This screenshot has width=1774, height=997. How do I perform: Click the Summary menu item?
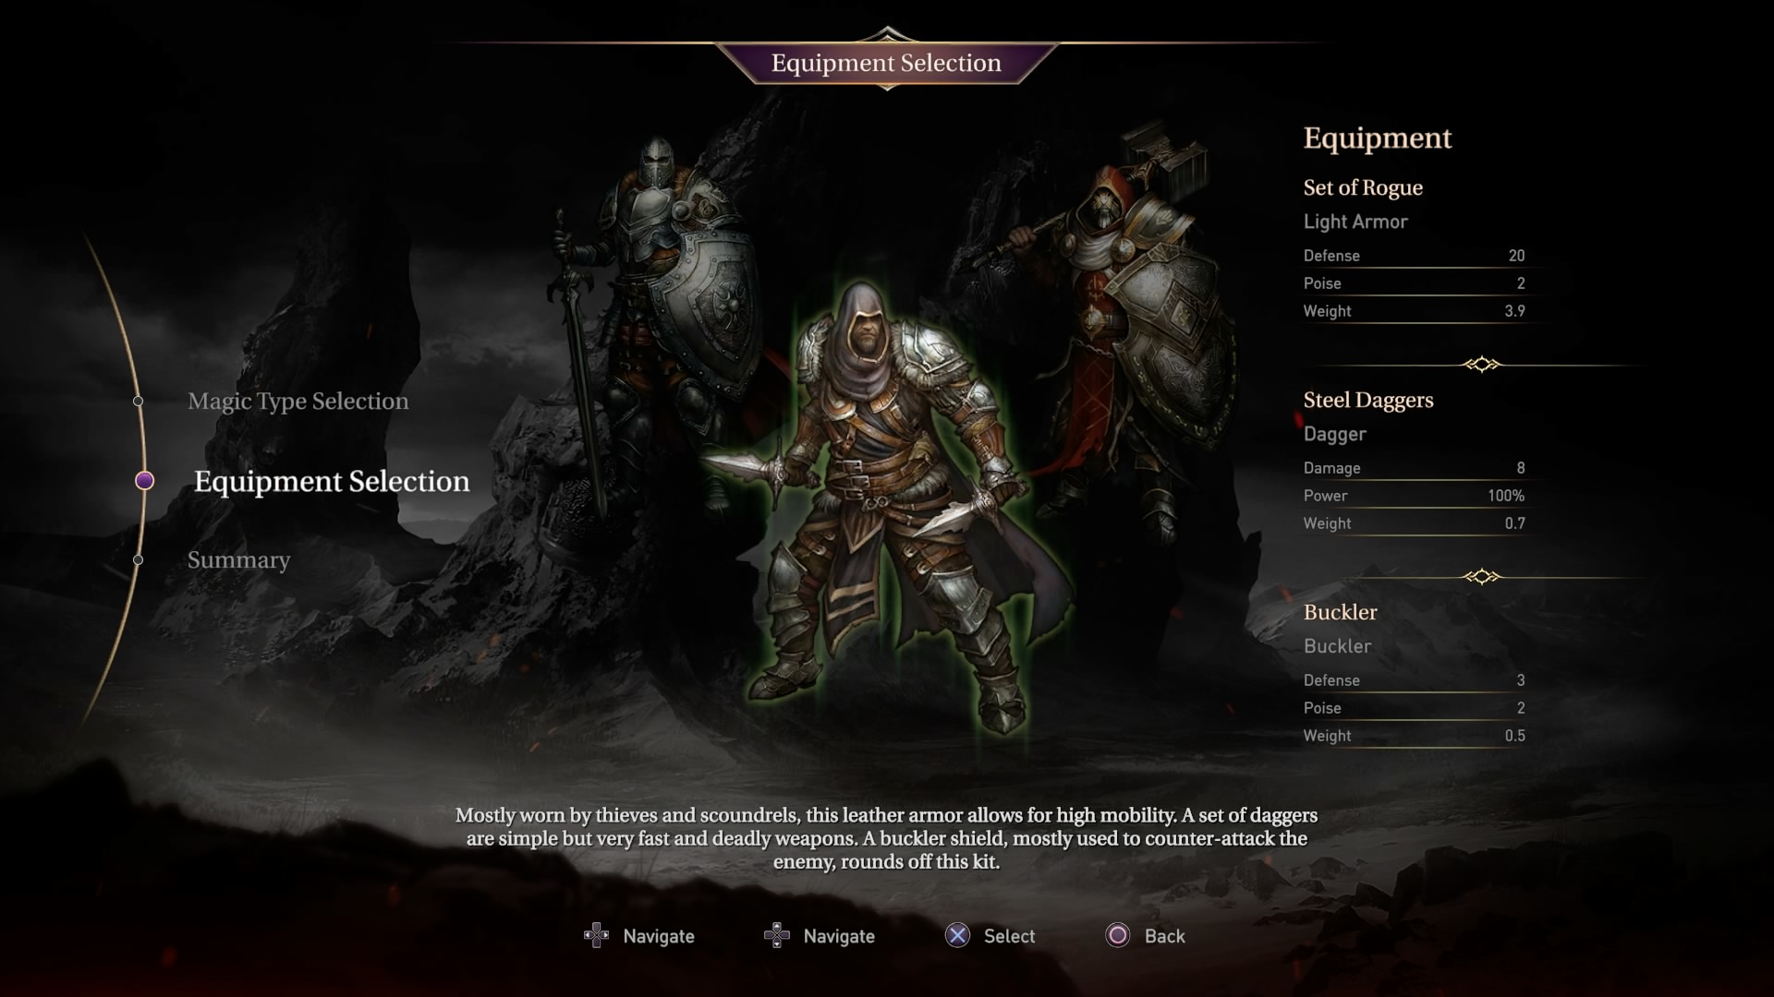click(238, 559)
